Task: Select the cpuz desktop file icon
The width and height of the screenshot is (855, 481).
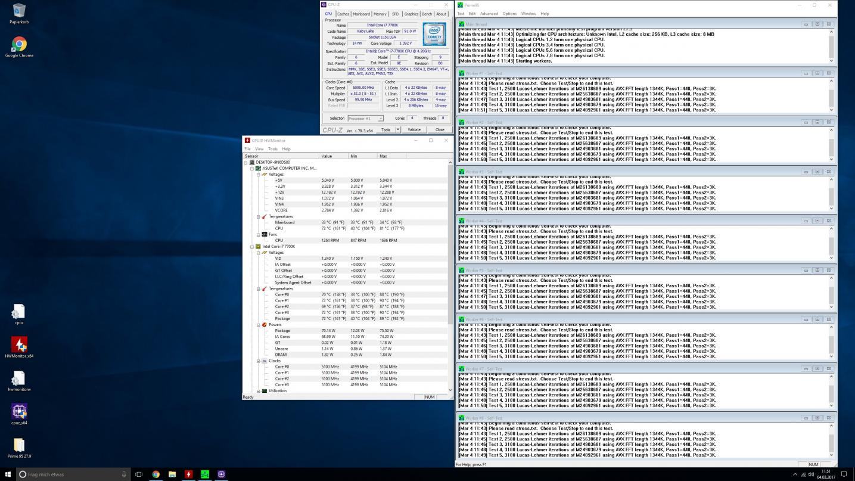Action: (19, 315)
